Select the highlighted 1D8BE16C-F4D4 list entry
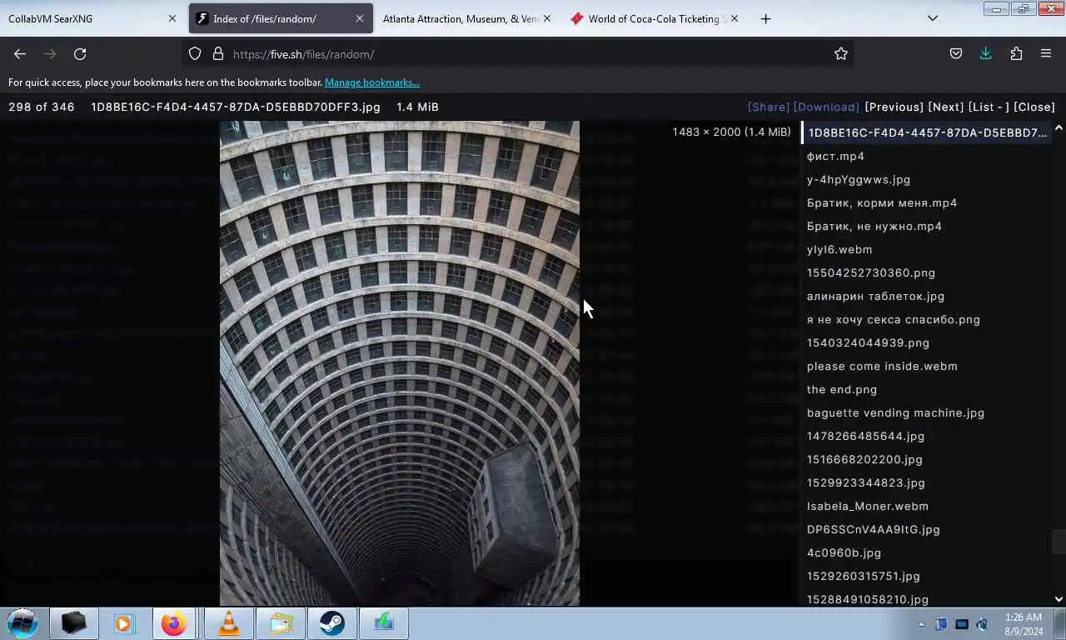The image size is (1066, 640). [927, 132]
